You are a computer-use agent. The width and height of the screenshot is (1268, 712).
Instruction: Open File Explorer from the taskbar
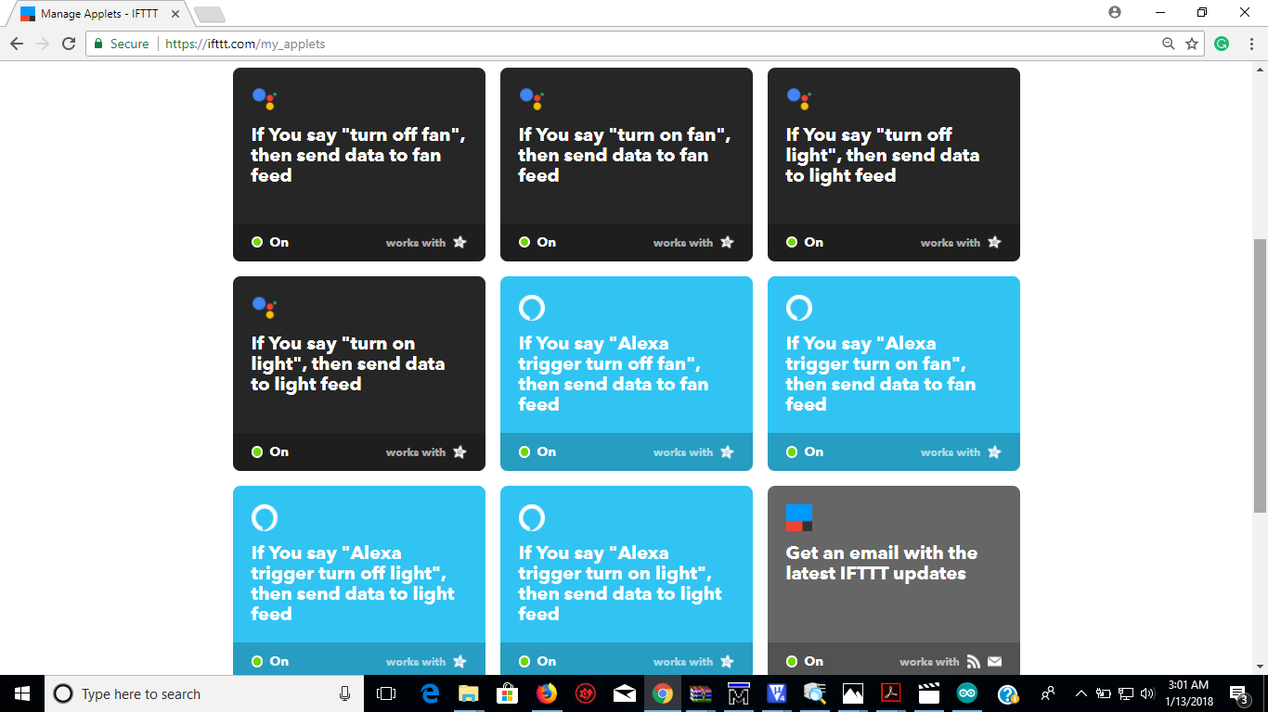pos(469,693)
